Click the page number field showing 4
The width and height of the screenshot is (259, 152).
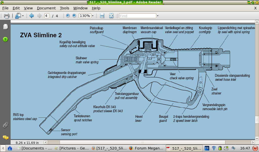click(x=47, y=16)
